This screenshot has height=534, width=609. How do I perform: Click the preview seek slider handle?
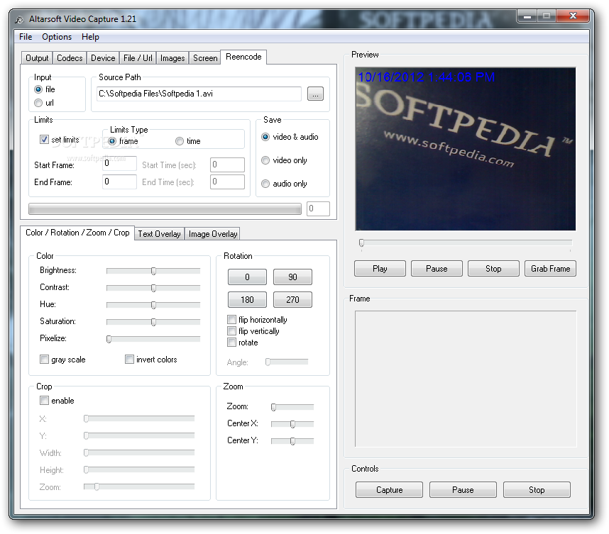[361, 243]
